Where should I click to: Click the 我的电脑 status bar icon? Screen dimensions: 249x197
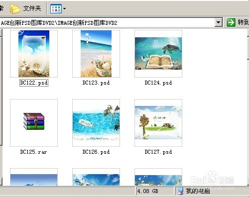click(x=180, y=191)
